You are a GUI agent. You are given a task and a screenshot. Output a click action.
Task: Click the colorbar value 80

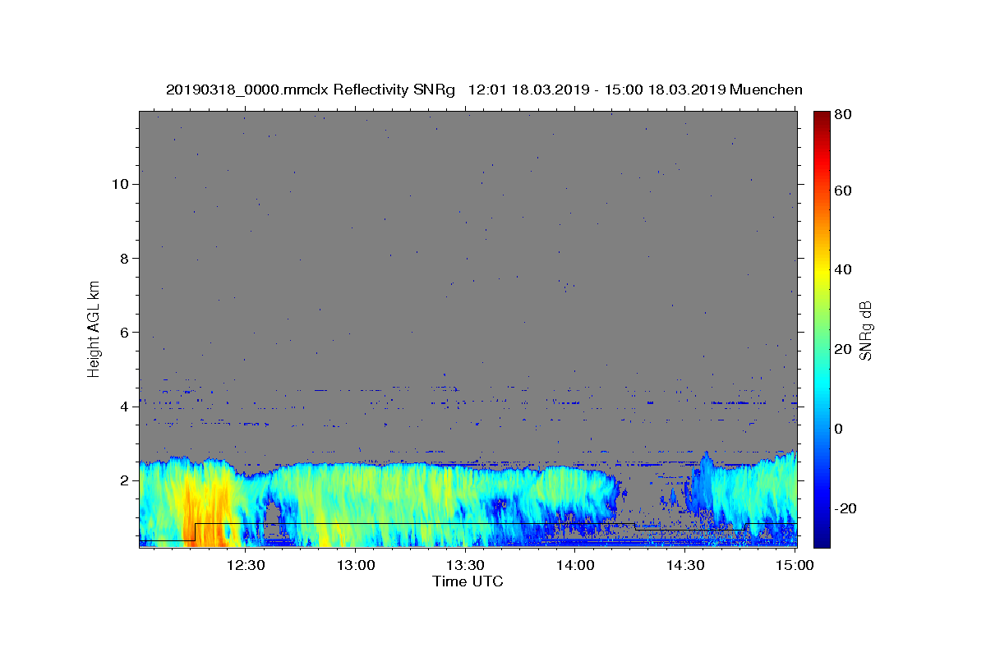[843, 115]
